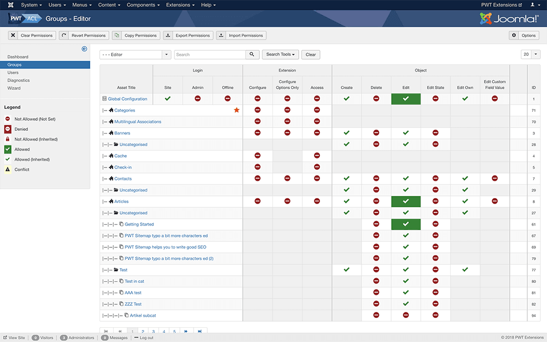This screenshot has width=547, height=342.
Task: Toggle Site login for Global Configuration
Action: pos(168,98)
